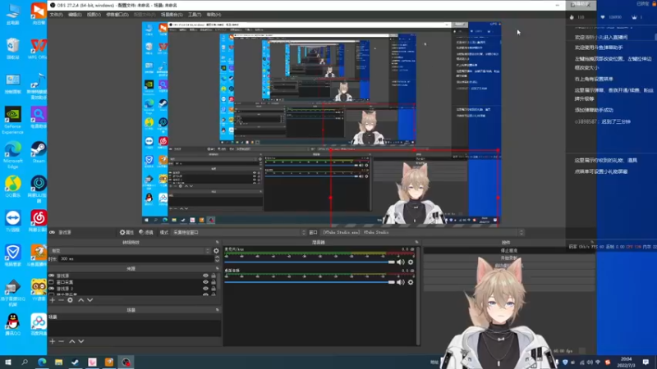Adjust the 桌面音频 volume slider
Viewport: 657px width, 369px height.
(x=310, y=282)
